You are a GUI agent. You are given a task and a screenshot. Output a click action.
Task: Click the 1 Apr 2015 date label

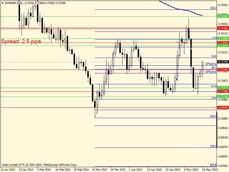click(135, 170)
